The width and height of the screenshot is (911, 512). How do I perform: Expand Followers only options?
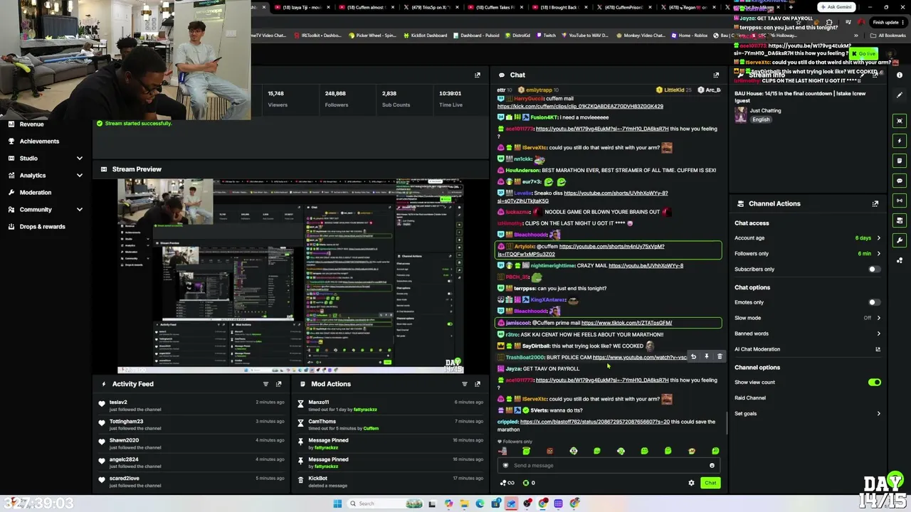[878, 254]
